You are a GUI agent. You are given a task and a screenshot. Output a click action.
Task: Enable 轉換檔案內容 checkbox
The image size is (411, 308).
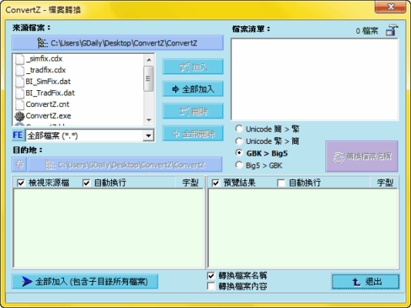point(211,286)
